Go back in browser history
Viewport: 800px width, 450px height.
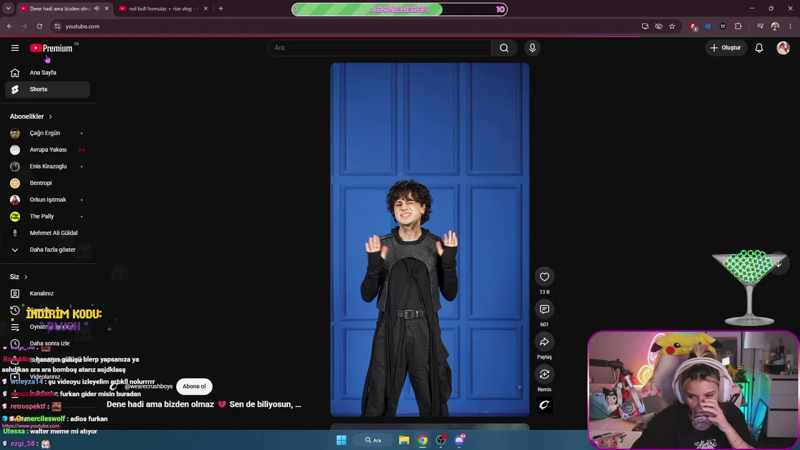(x=9, y=26)
